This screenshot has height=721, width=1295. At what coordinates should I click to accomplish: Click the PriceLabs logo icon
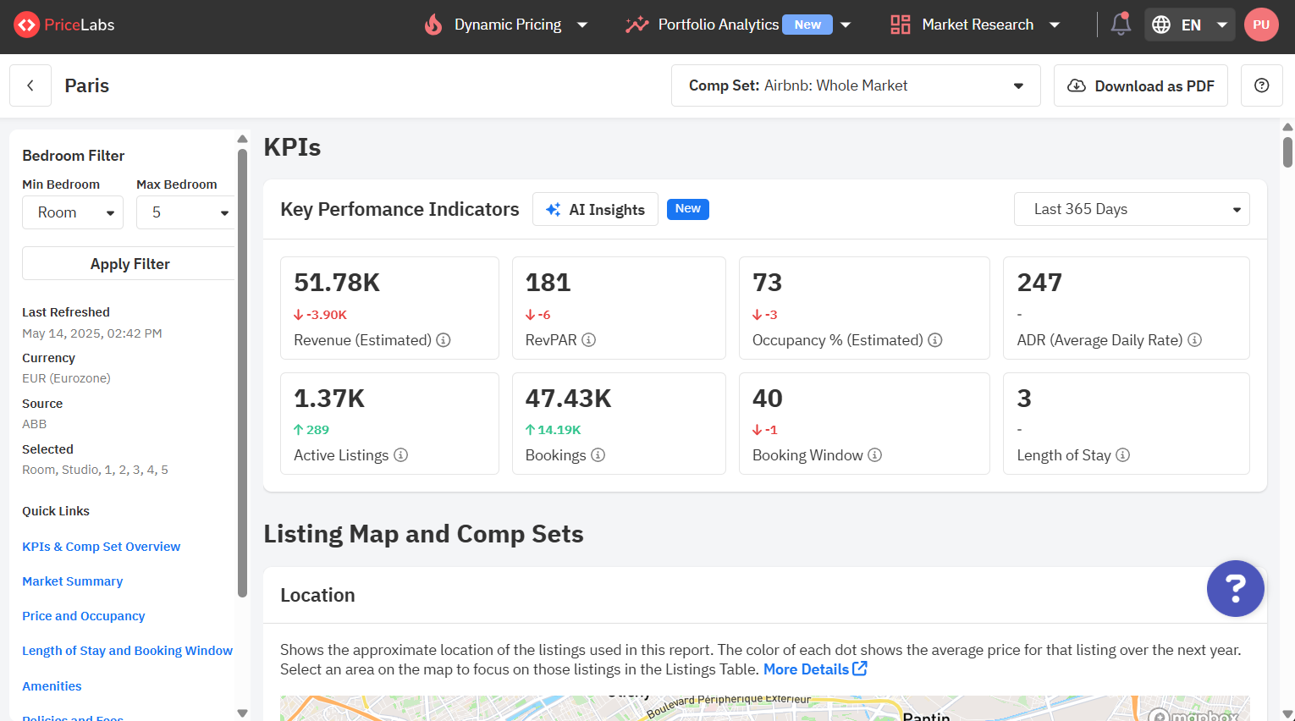click(x=26, y=25)
